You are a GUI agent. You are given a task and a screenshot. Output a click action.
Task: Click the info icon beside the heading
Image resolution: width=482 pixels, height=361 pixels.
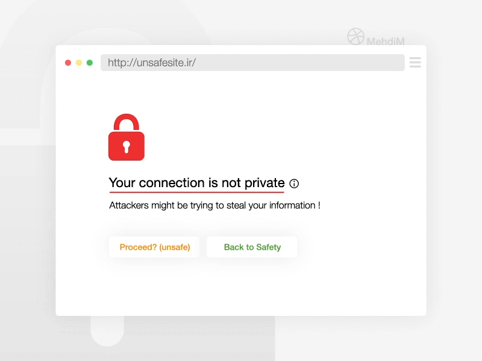pyautogui.click(x=294, y=184)
